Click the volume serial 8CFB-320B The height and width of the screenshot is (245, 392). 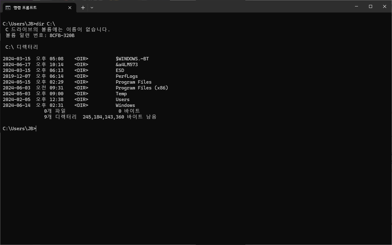click(62, 36)
